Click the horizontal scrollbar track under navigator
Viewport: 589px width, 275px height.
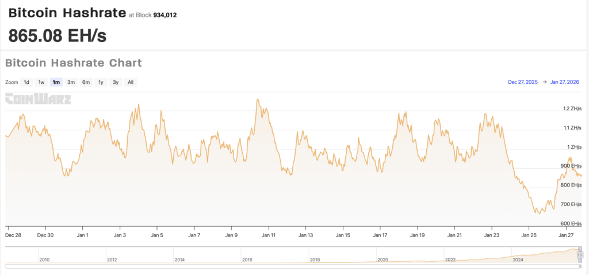click(288, 266)
